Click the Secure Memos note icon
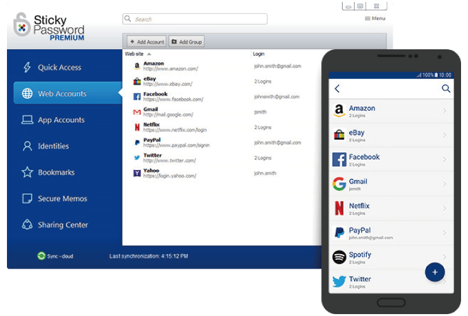 (27, 198)
